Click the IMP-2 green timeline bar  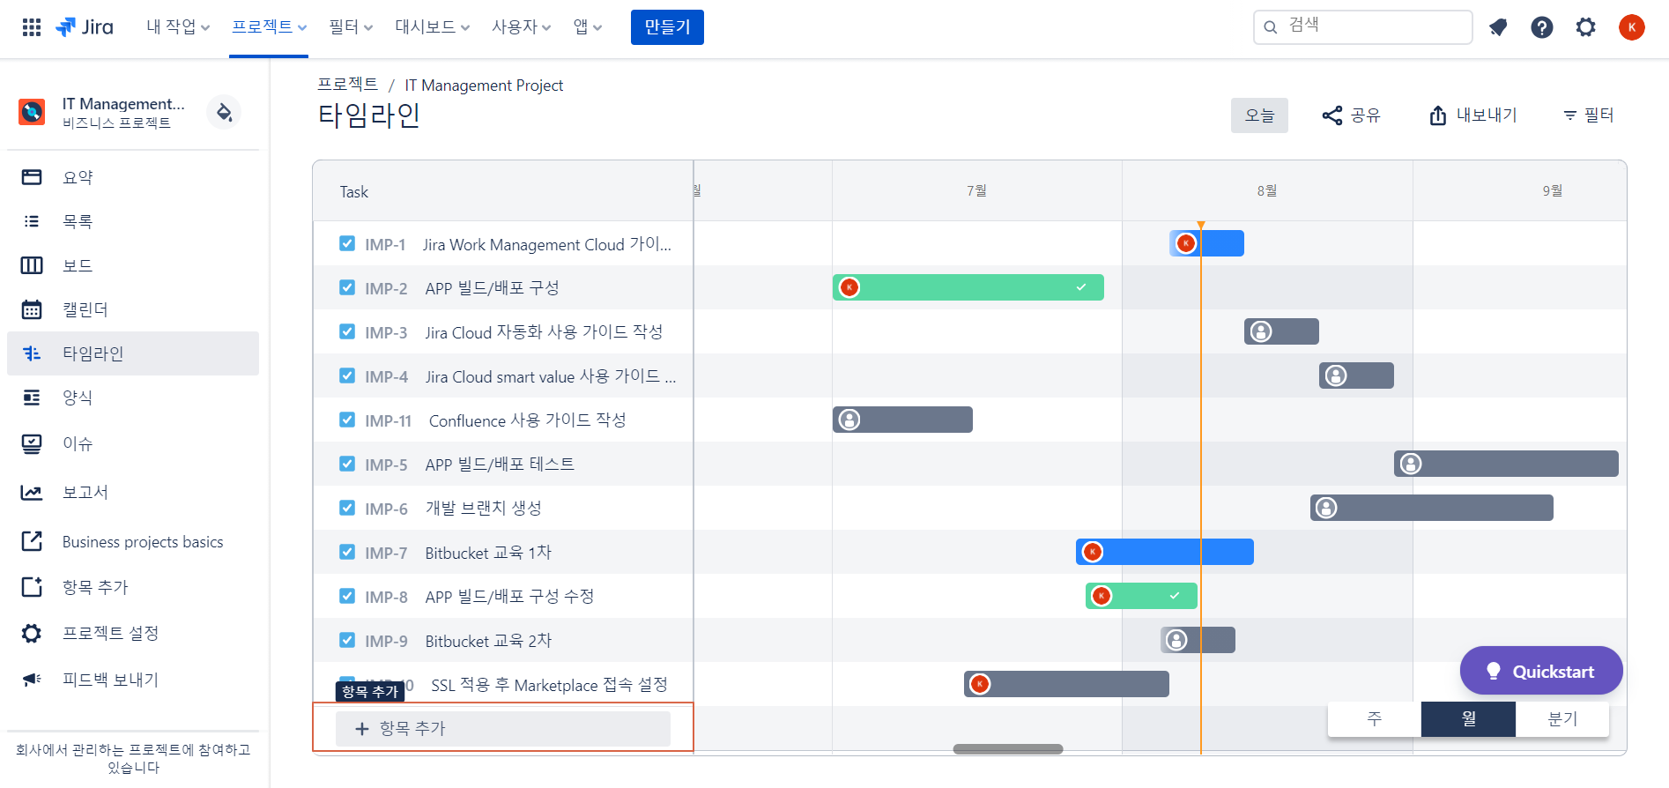[968, 287]
